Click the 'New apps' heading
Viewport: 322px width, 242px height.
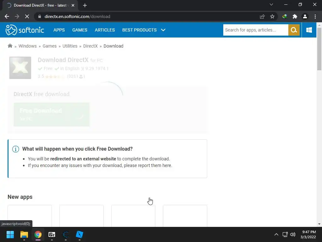pos(20,197)
